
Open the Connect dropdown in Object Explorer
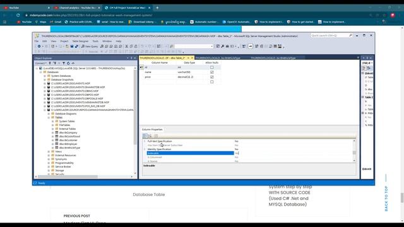click(40, 63)
